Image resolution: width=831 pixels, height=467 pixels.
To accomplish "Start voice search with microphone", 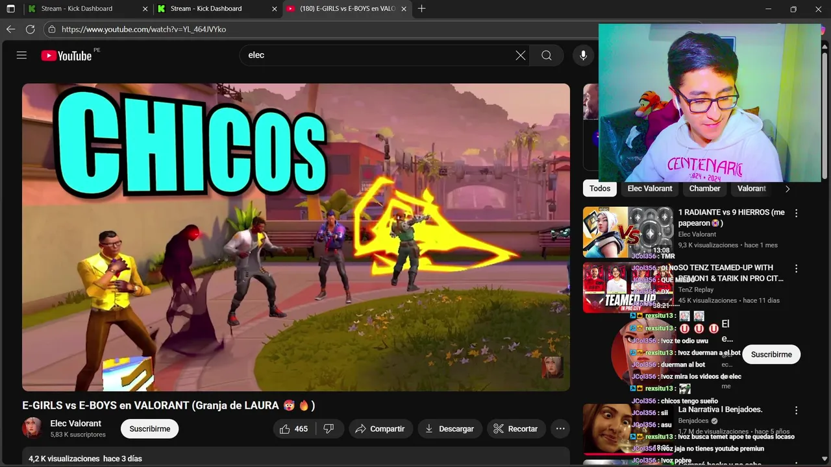I will click(x=583, y=55).
